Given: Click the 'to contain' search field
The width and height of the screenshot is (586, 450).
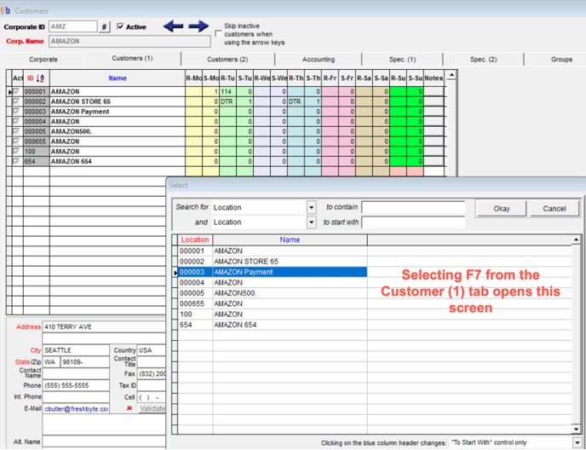Looking at the screenshot, I should click(x=413, y=207).
